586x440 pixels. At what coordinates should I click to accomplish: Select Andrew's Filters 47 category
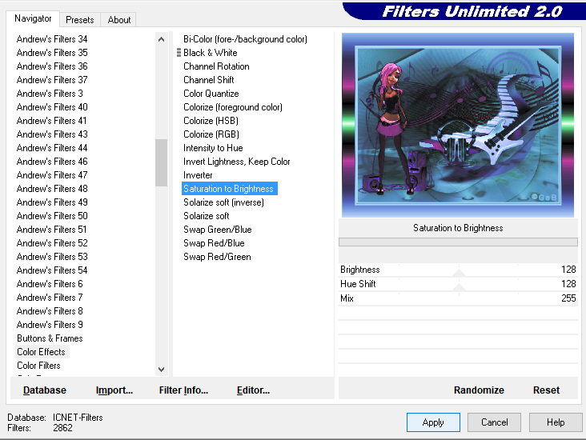[x=52, y=175]
